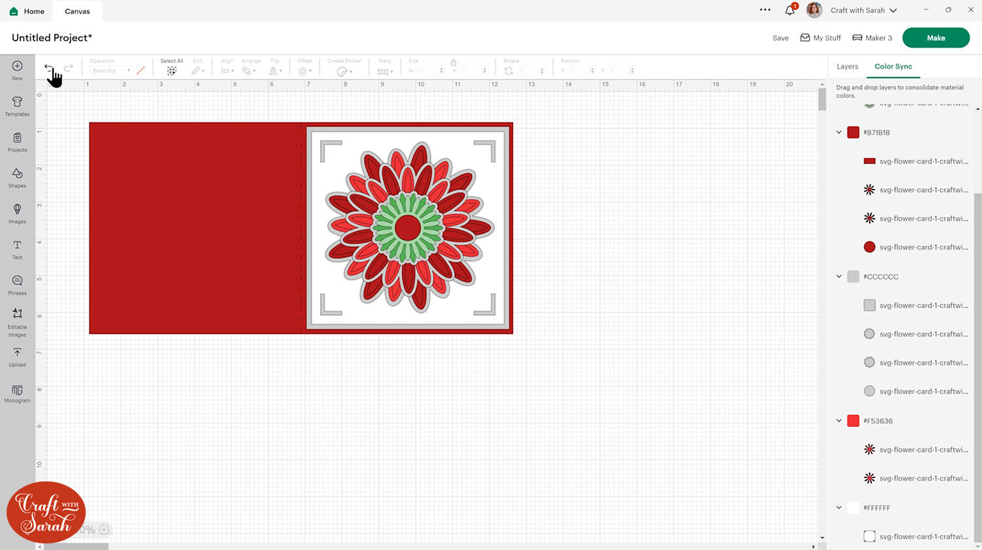The image size is (982, 550).
Task: Open the Arrange dropdown
Action: pyautogui.click(x=249, y=71)
